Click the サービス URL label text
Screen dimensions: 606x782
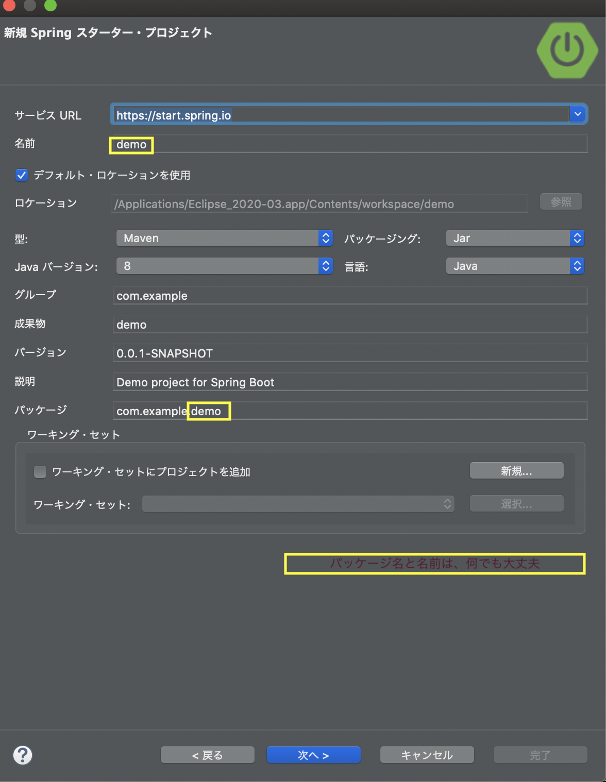coord(48,115)
